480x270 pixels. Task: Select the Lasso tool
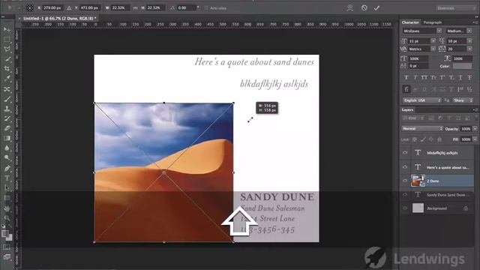7,49
